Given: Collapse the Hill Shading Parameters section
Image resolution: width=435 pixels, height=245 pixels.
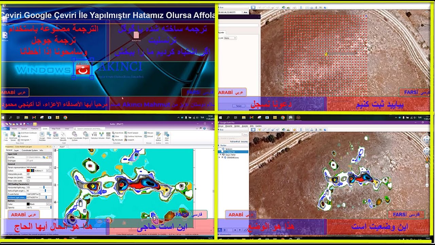Looking at the screenshot, I should pyautogui.click(x=6, y=184).
